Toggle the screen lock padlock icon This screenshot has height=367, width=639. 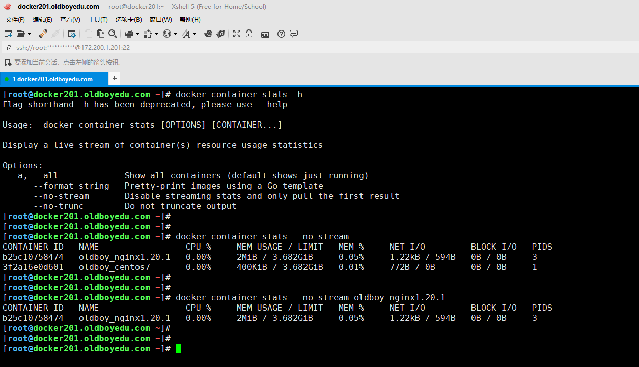pos(249,34)
